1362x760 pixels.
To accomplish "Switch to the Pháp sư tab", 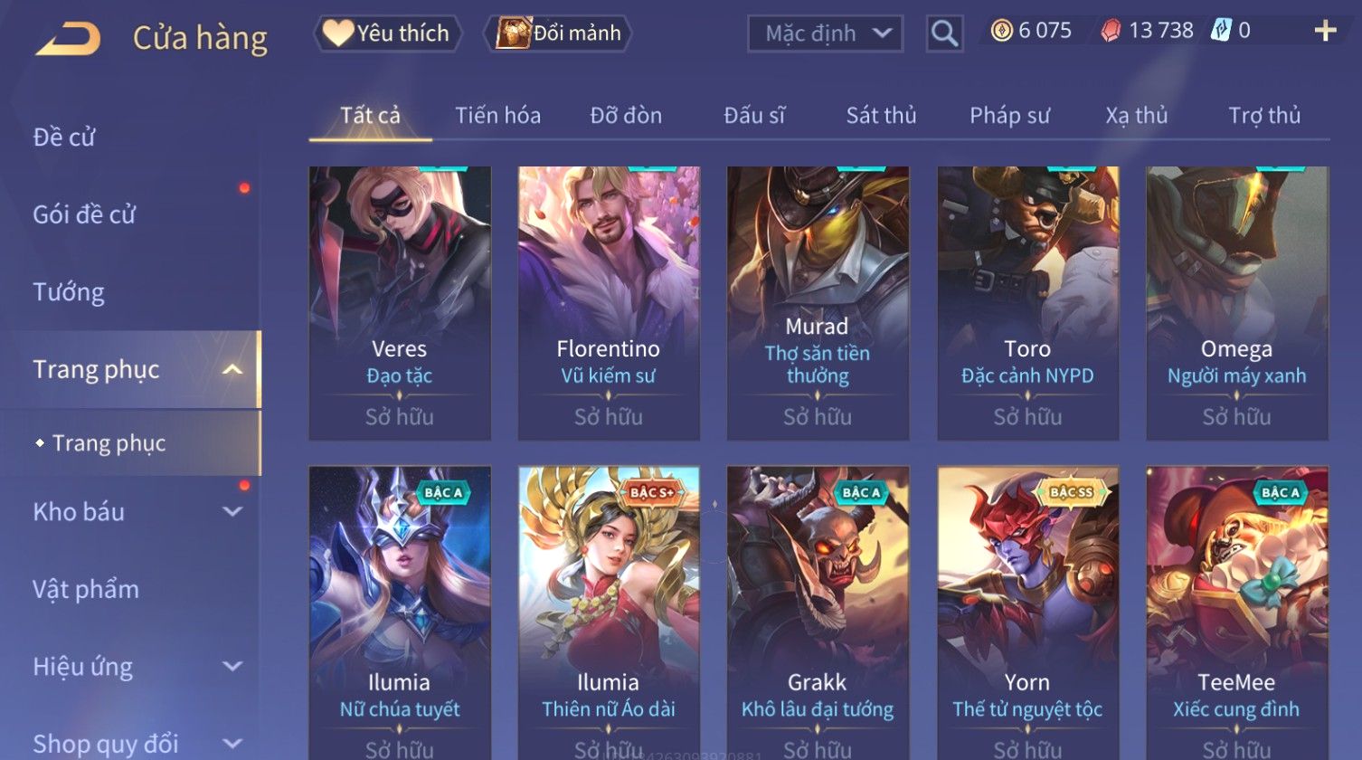I will coord(1009,115).
